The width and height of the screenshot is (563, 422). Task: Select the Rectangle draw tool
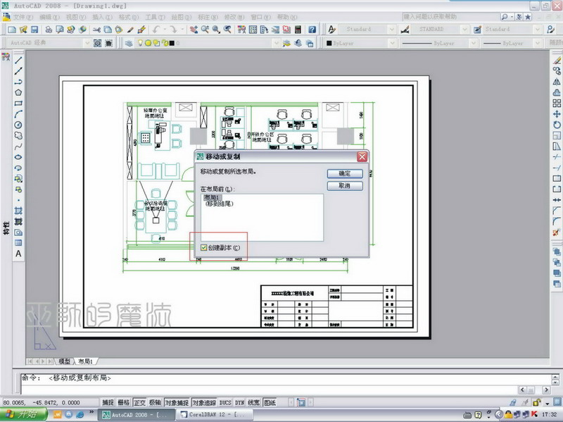click(18, 104)
